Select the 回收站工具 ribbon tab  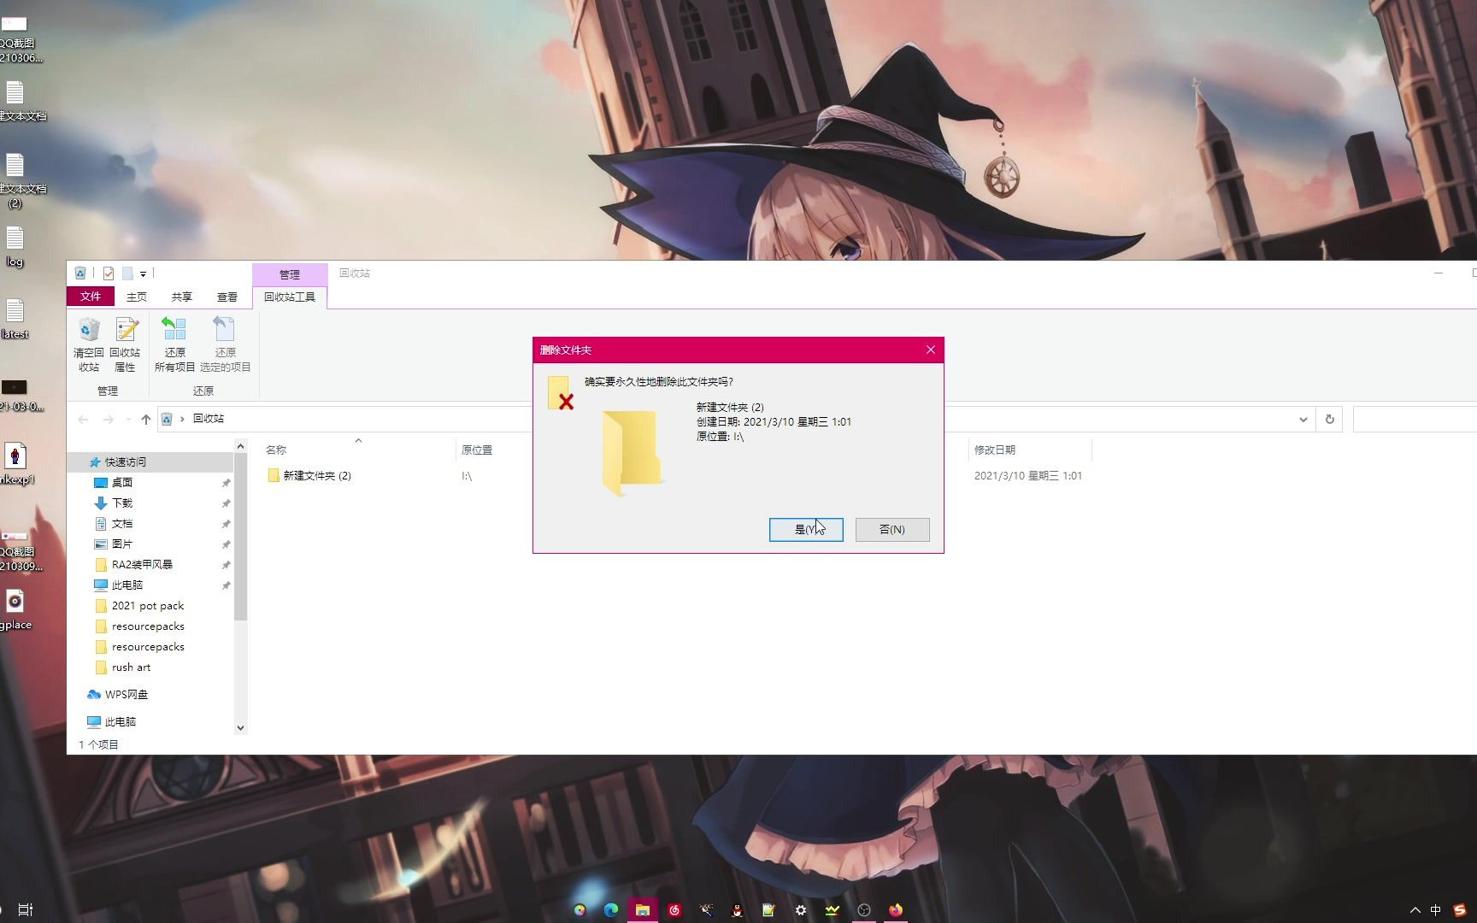coord(290,297)
